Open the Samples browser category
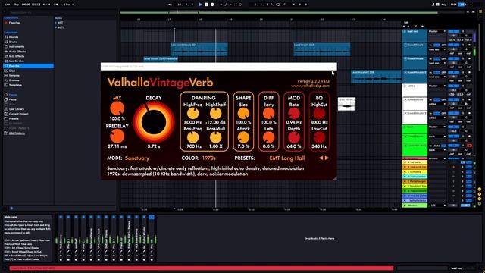This screenshot has height=273, width=485. click(x=14, y=76)
